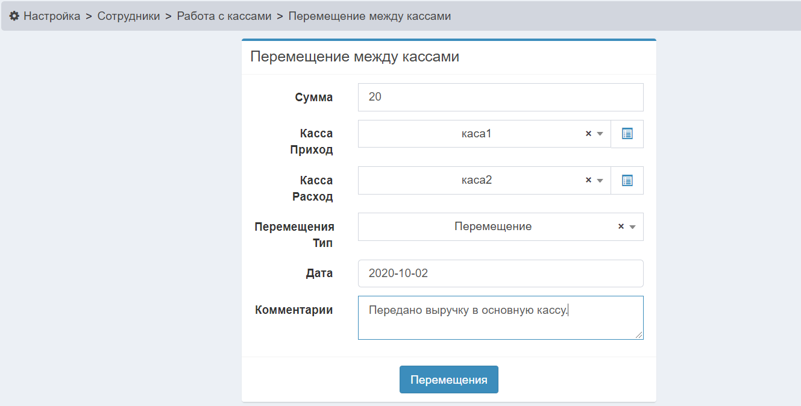Open the list icon beside Касса Расход

tap(627, 180)
